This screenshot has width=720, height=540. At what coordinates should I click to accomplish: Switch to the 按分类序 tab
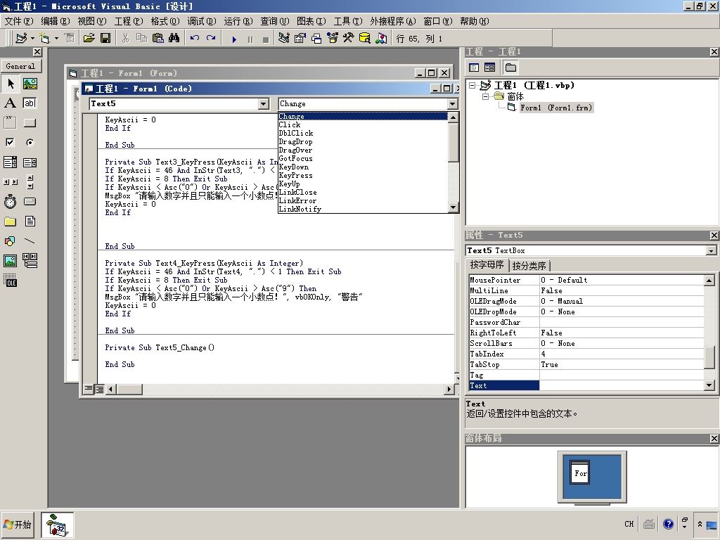529,266
